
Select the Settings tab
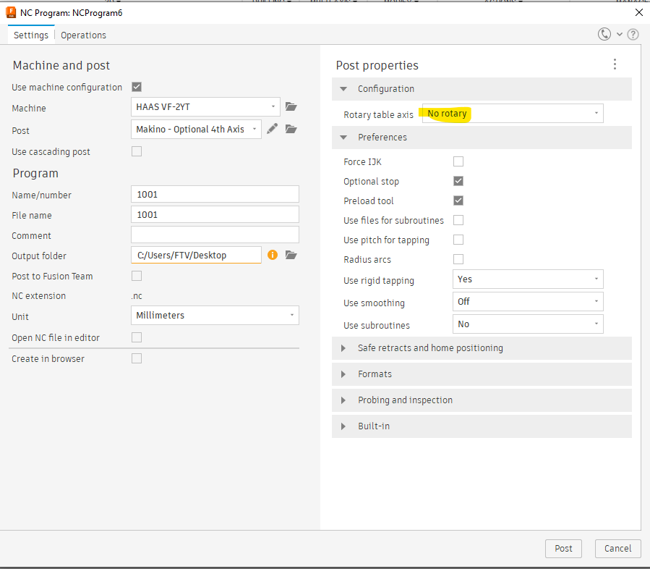coord(30,35)
